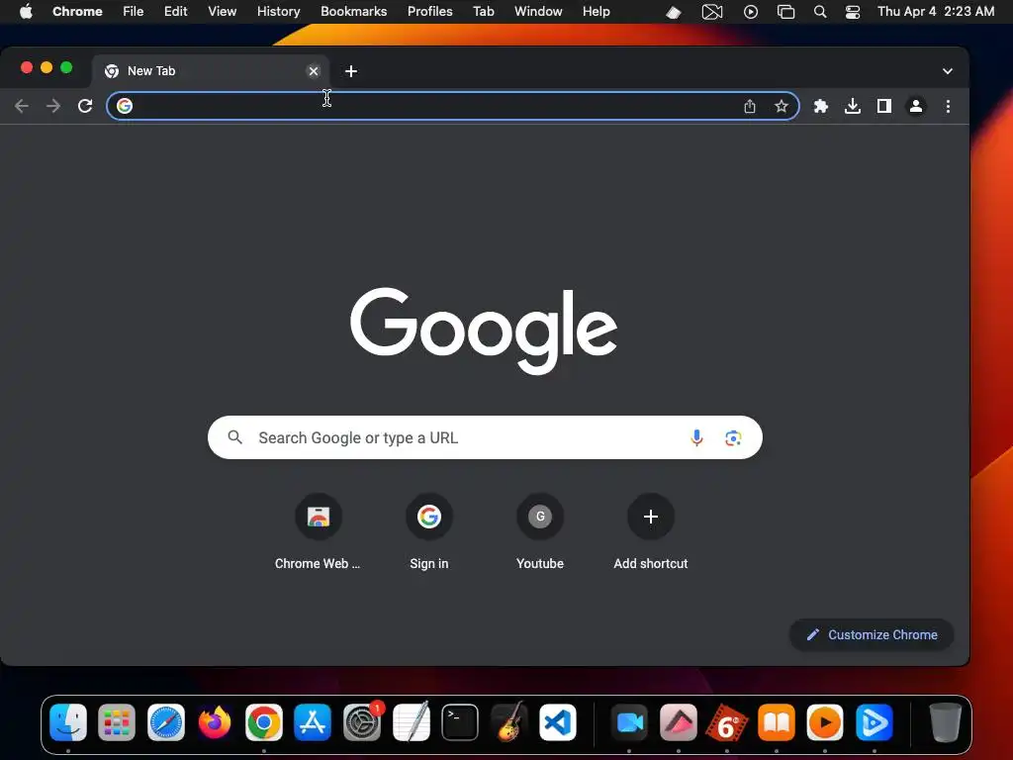Screen dimensions: 1013x760
Task: Click the Google icon in the address bar
Action: coord(125,106)
